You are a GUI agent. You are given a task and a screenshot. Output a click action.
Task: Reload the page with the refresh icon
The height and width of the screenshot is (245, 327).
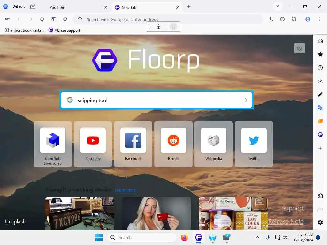(65, 19)
